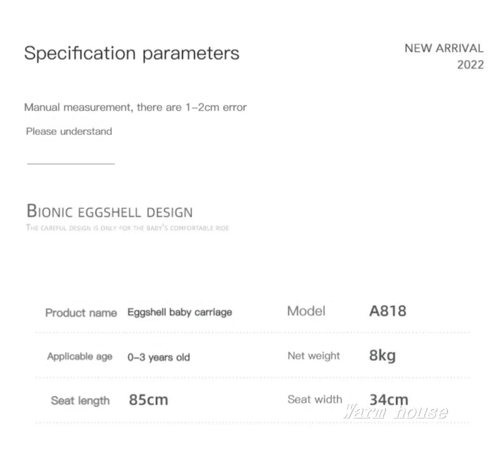Screen dimensions: 500x459
Task: Click the 'Warm house' watermark
Action: (397, 412)
